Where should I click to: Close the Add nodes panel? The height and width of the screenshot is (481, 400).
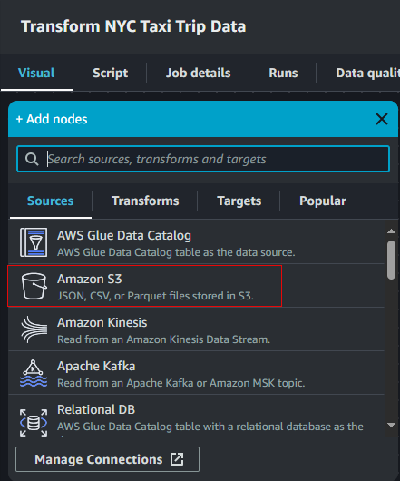382,119
